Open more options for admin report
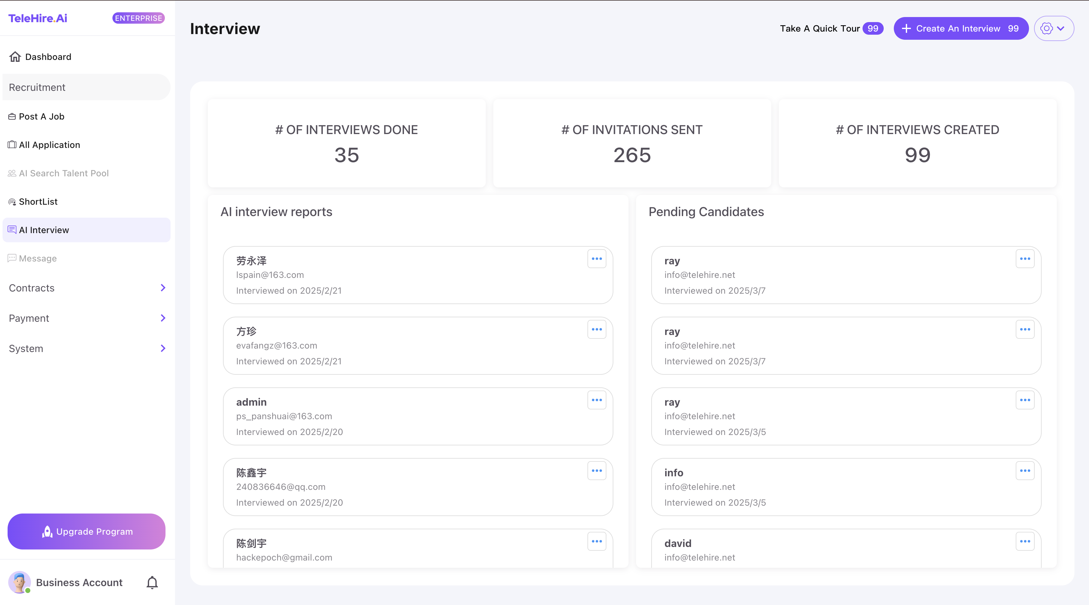Image resolution: width=1089 pixels, height=605 pixels. coord(597,400)
